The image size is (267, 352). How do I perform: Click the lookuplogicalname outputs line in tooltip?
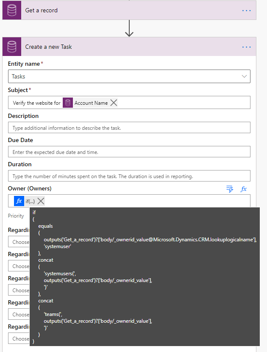pyautogui.click(x=150, y=240)
